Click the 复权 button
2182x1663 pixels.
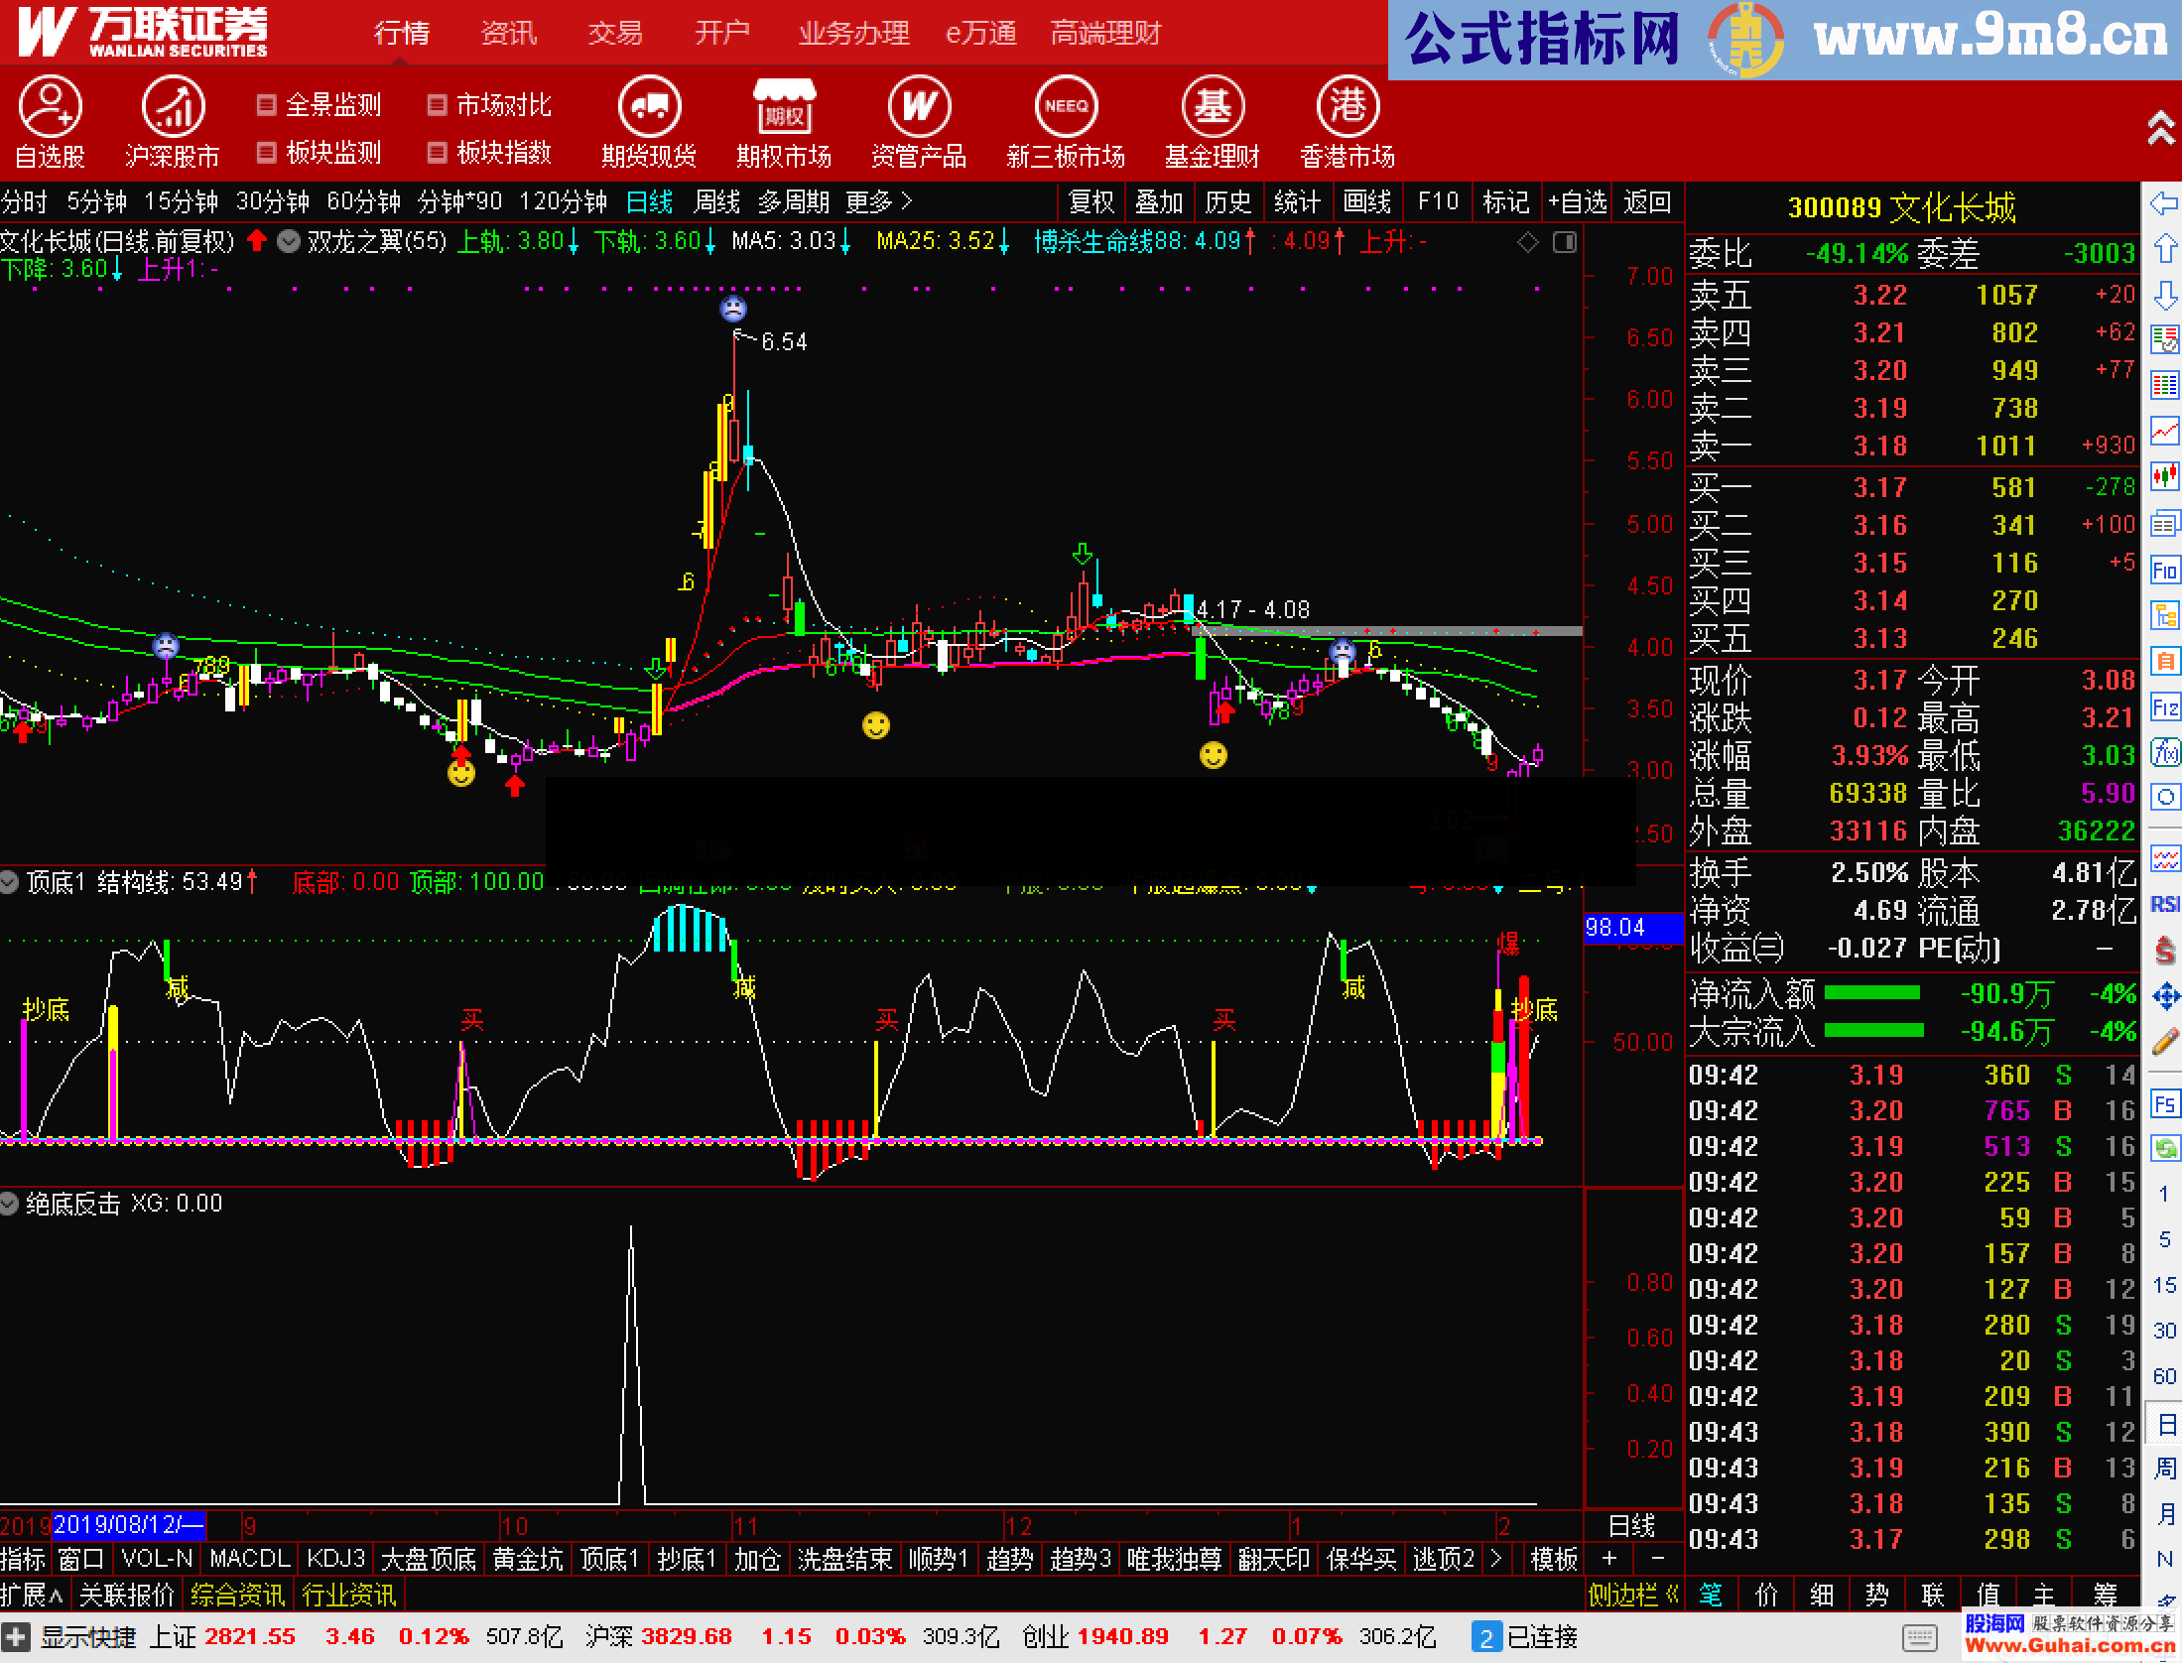tap(1091, 202)
